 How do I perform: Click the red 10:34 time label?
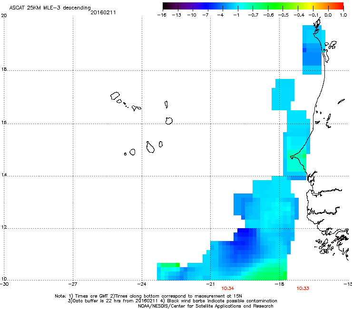pos(228,289)
